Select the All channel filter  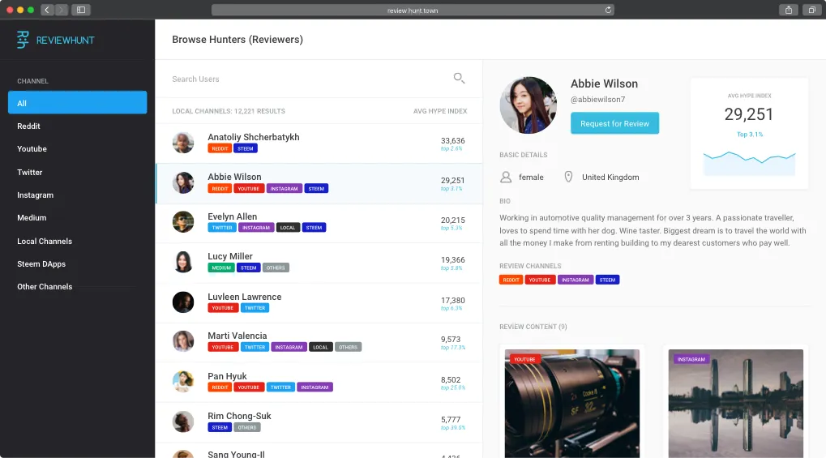pyautogui.click(x=77, y=103)
